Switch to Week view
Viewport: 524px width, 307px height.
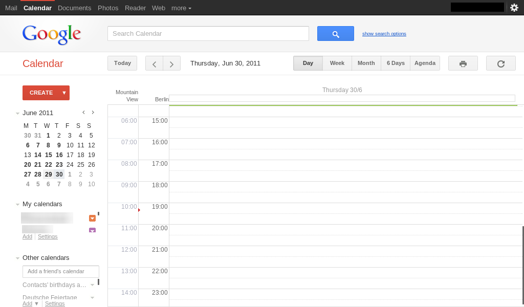pyautogui.click(x=337, y=63)
